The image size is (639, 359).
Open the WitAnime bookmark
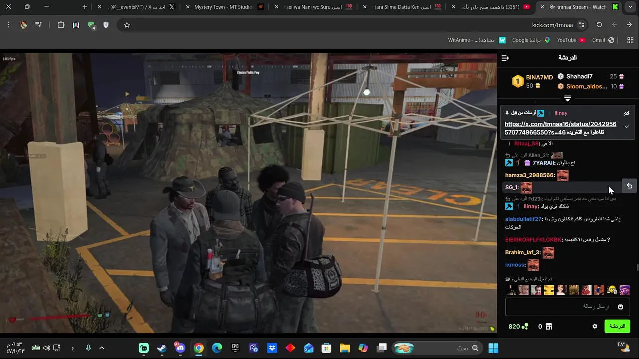point(477,40)
